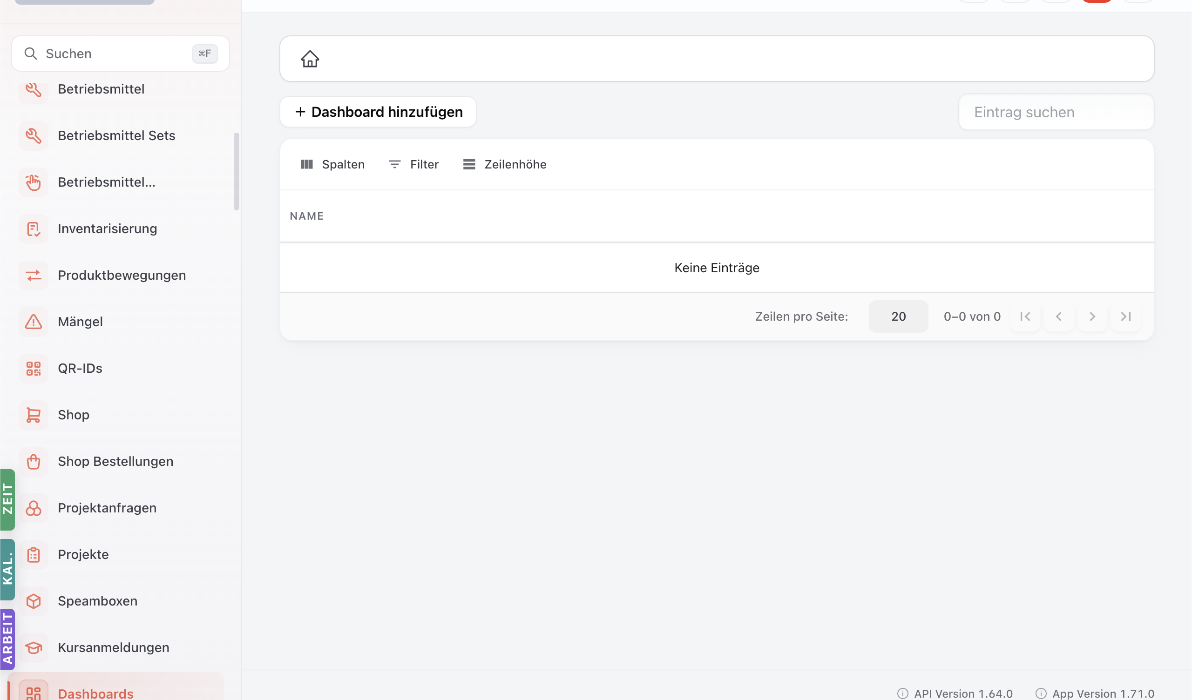This screenshot has width=1192, height=700.
Task: Jump to last table page
Action: click(x=1125, y=316)
